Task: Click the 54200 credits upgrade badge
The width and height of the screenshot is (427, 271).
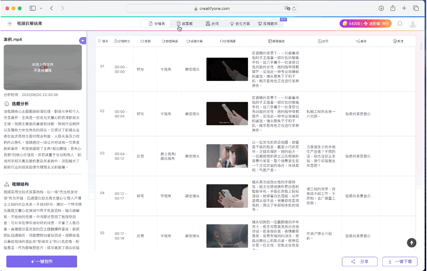Action: (x=365, y=24)
